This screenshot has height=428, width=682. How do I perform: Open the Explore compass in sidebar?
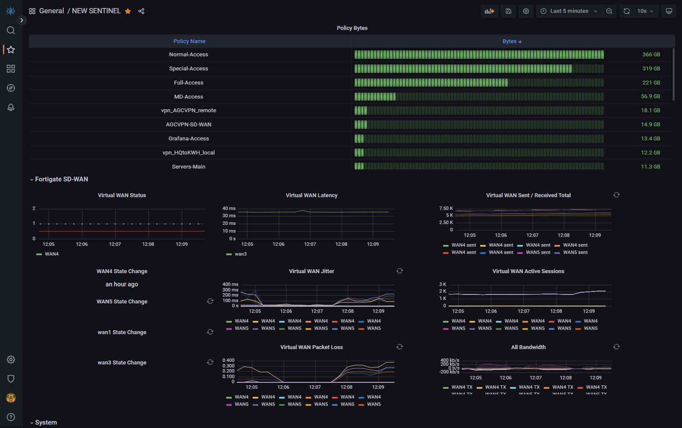[x=11, y=88]
